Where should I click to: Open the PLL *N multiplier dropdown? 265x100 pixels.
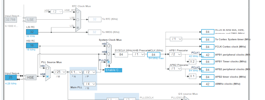click(x=76, y=72)
